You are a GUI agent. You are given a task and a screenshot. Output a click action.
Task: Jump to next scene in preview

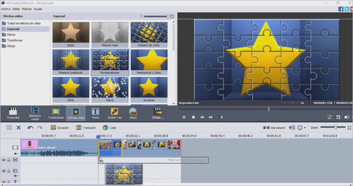[x=220, y=117]
